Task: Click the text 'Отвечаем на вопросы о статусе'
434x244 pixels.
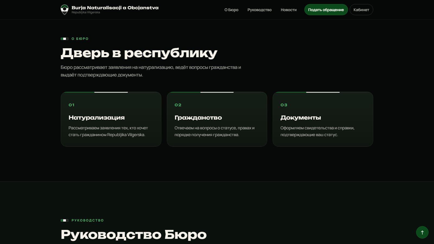Action: pos(205,128)
